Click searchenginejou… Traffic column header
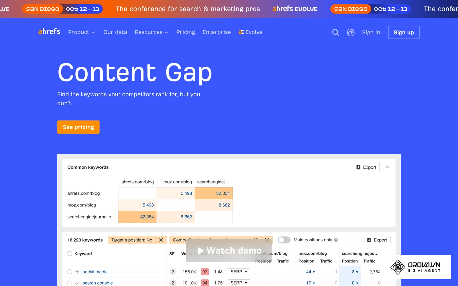 pos(369,261)
